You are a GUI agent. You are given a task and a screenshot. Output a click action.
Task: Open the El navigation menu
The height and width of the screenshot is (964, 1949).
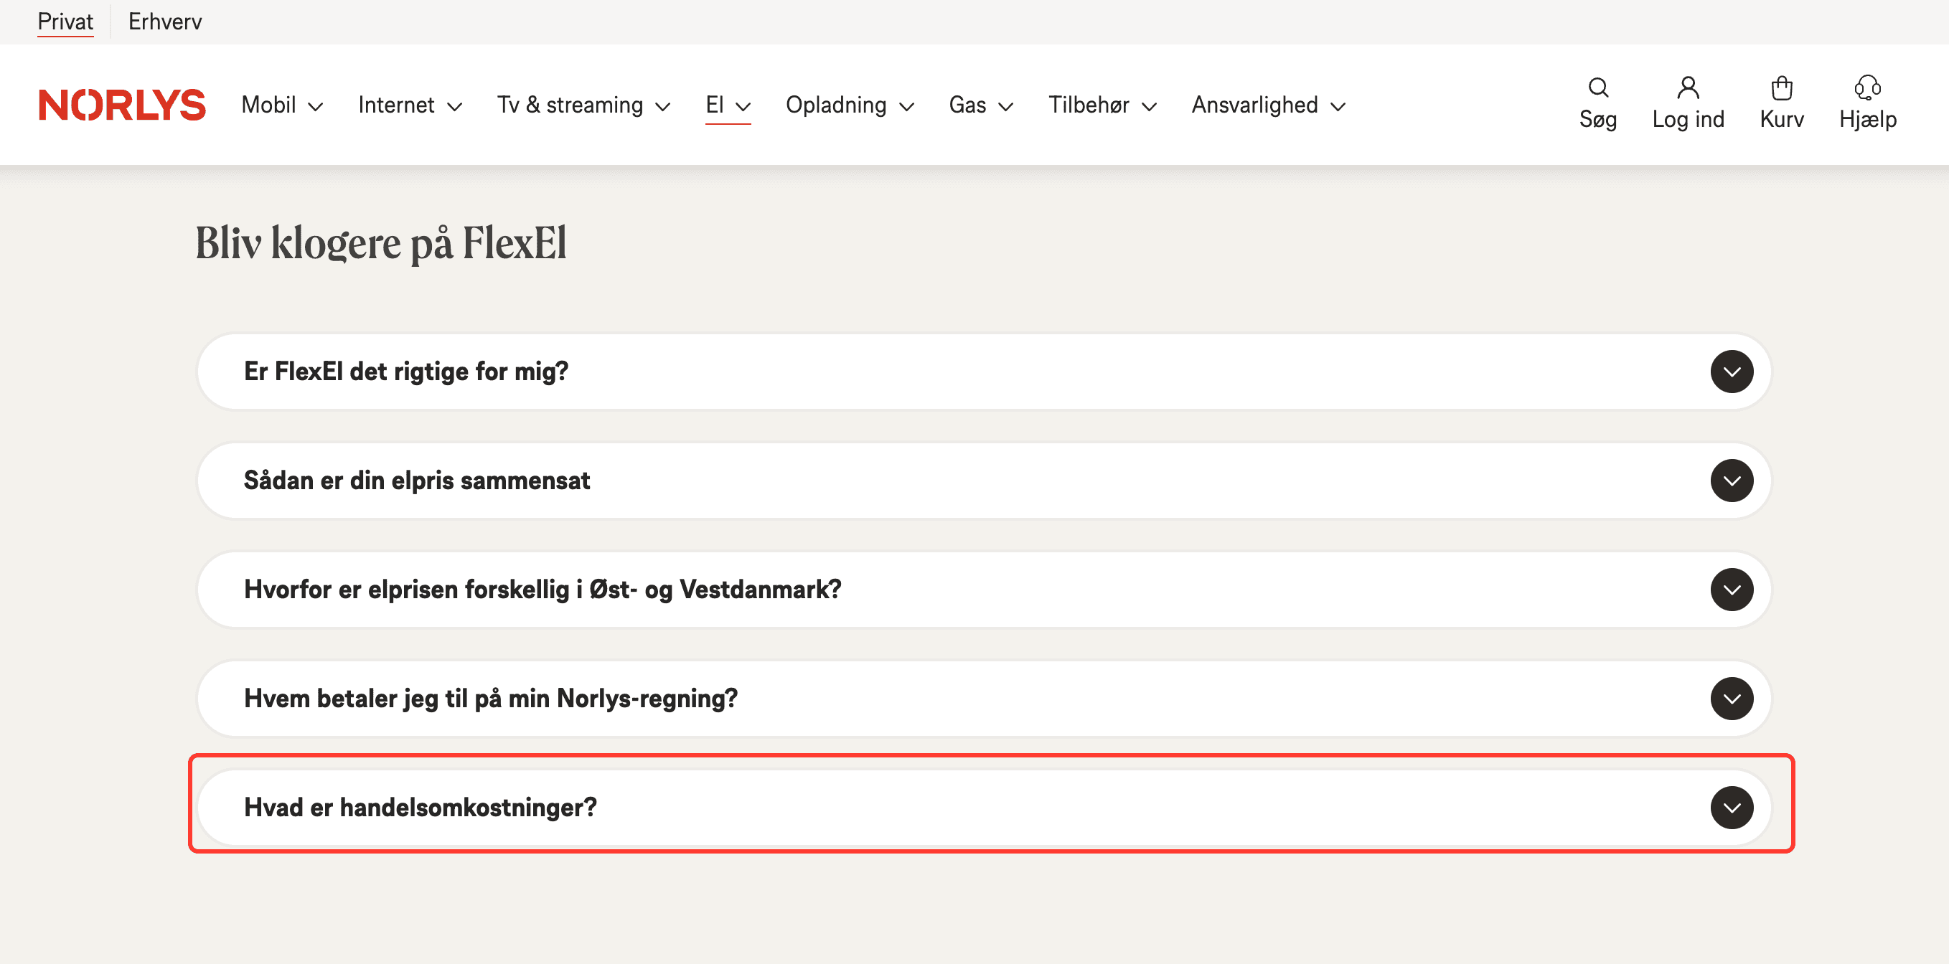click(727, 105)
